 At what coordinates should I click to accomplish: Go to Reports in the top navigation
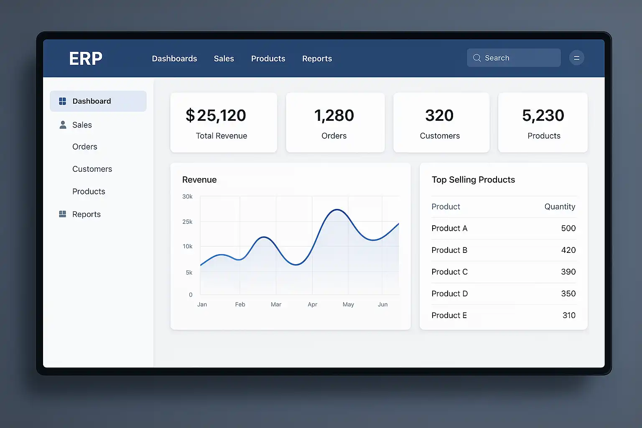pos(317,59)
